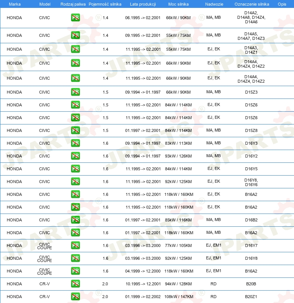Click the fuel icon in the B16A2 MA, MB row

point(76,232)
